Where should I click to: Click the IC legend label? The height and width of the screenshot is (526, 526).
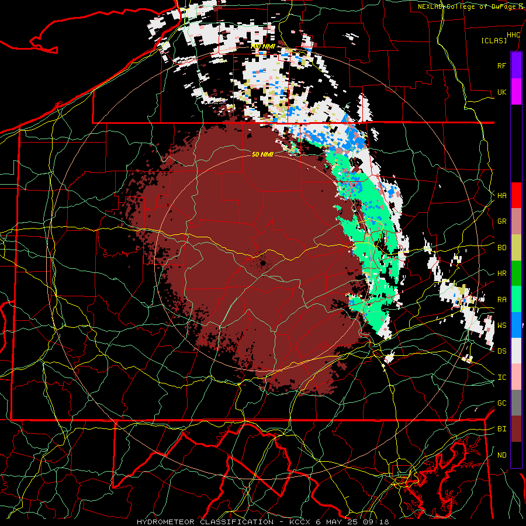coord(501,377)
